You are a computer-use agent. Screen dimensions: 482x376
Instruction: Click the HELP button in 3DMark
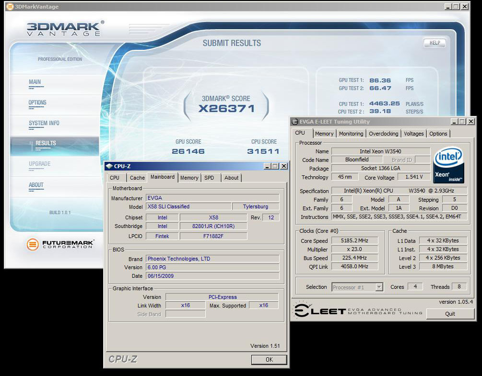tap(435, 43)
